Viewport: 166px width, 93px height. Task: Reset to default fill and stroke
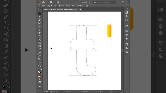[x=38, y=69]
